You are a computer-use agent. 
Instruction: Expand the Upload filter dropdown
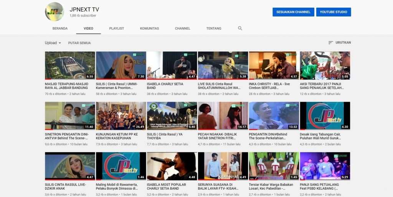tap(53, 43)
